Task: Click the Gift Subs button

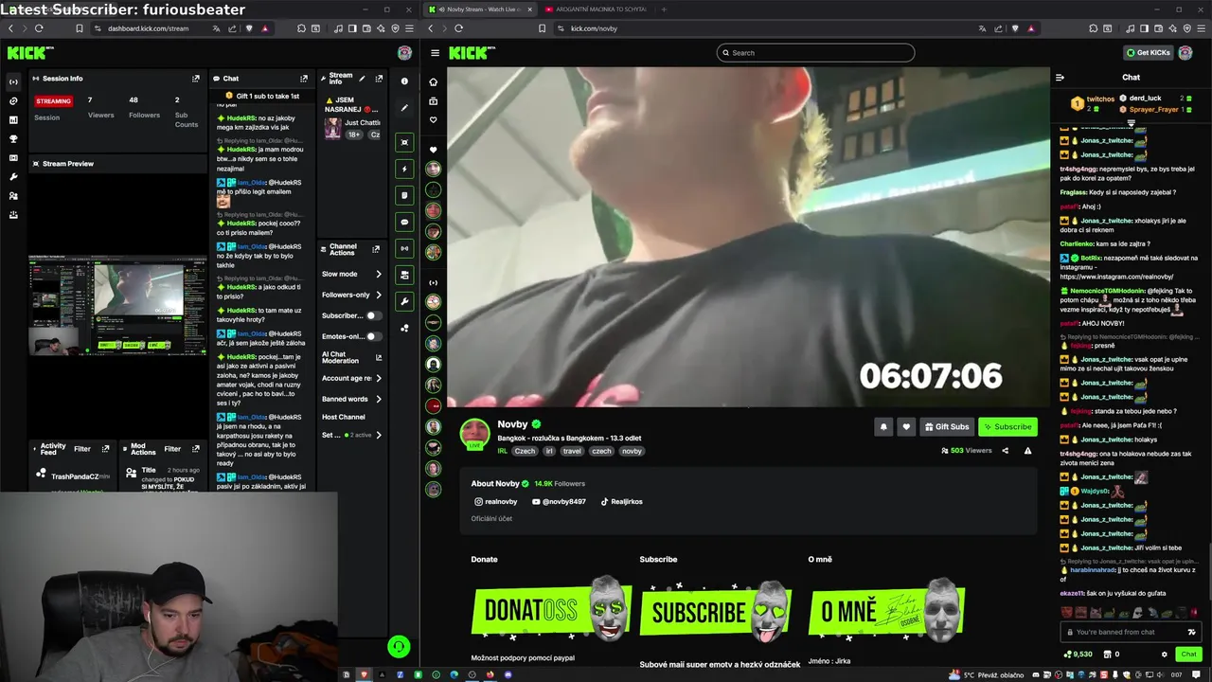Action: pos(947,426)
